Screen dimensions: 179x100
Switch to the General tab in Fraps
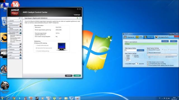129,37
